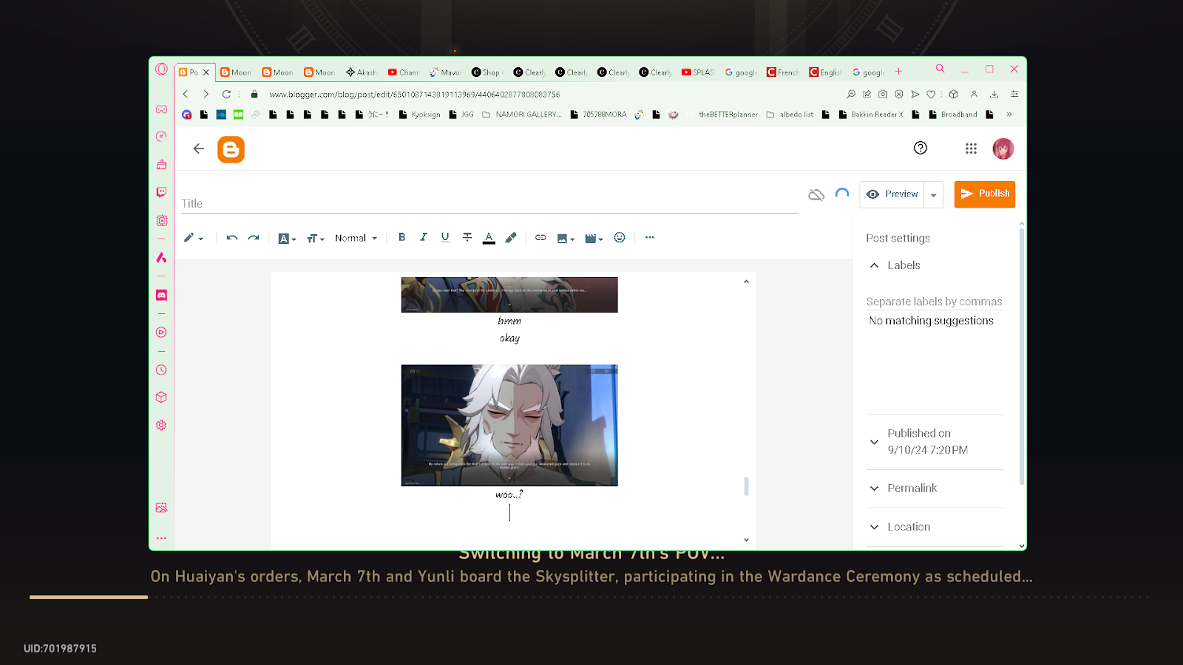This screenshot has width=1183, height=665.
Task: Open the Preview options dropdown arrow
Action: point(934,194)
